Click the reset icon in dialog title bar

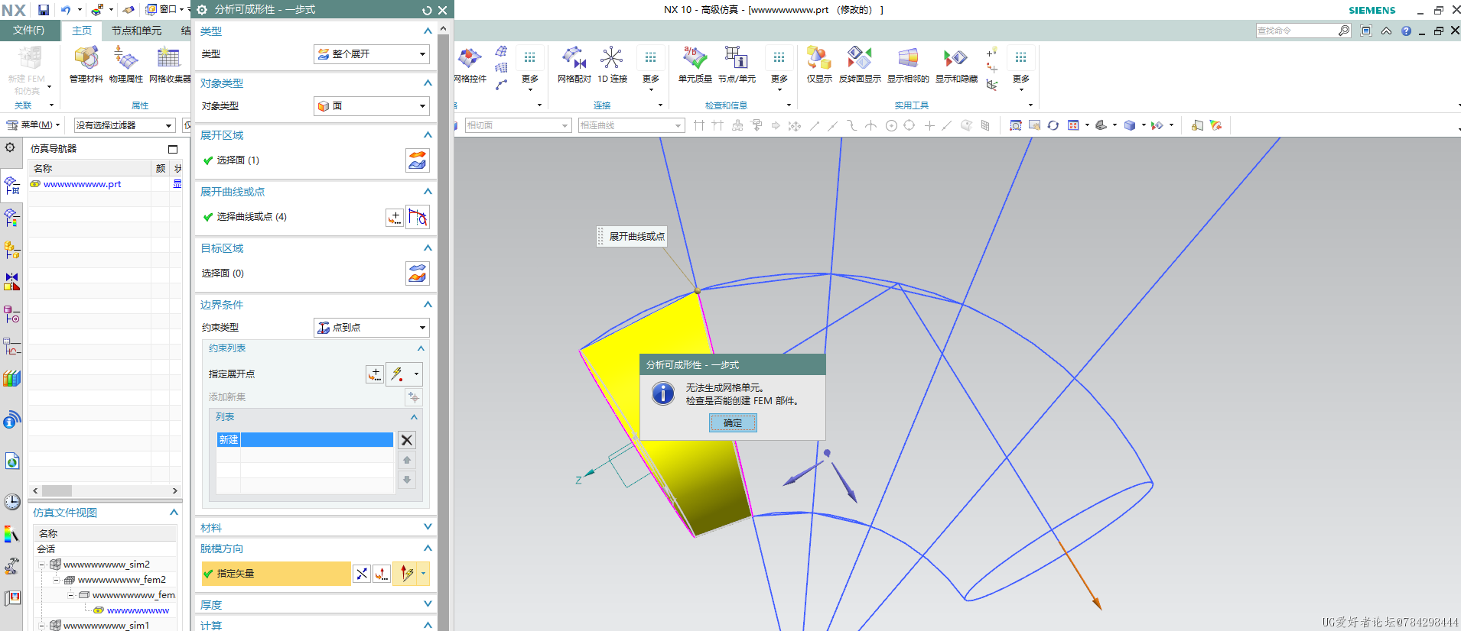(x=427, y=10)
